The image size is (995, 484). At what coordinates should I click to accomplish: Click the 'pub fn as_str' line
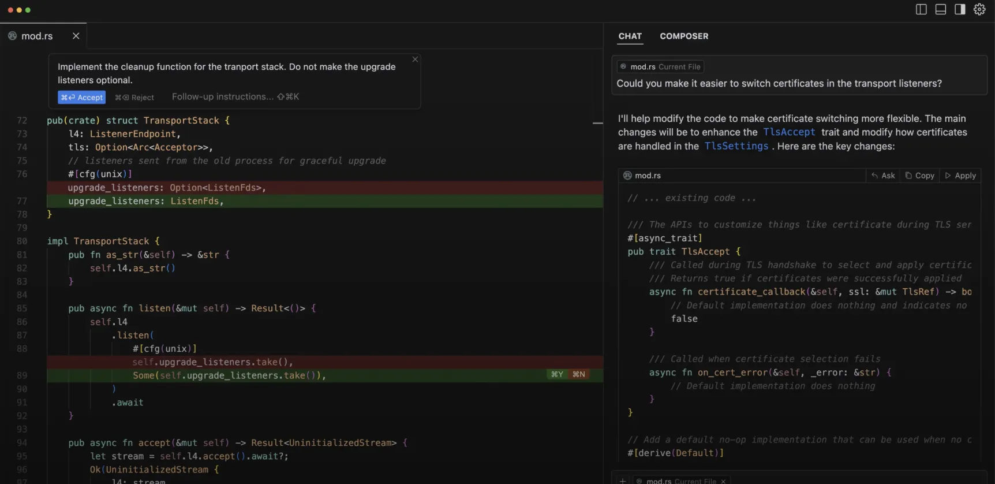[149, 255]
